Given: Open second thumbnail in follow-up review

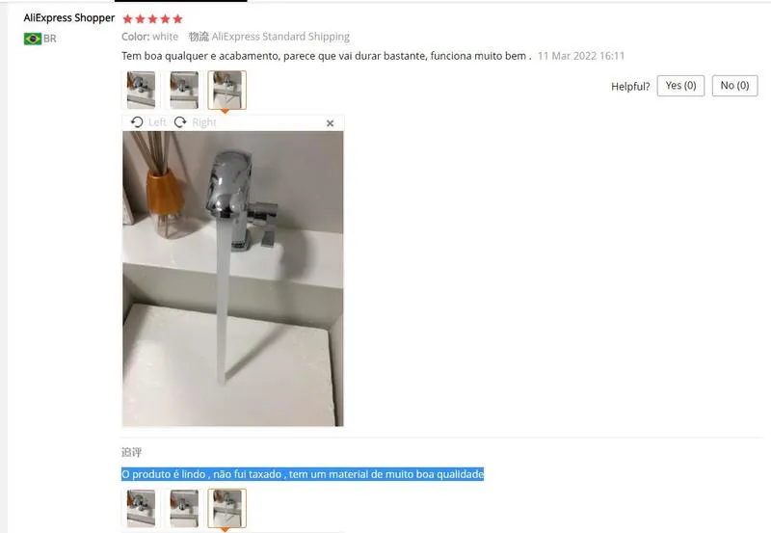Looking at the screenshot, I should [184, 508].
